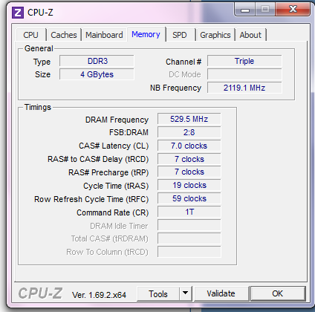Open the Caches tab
This screenshot has width=315, height=312.
[x=64, y=35]
